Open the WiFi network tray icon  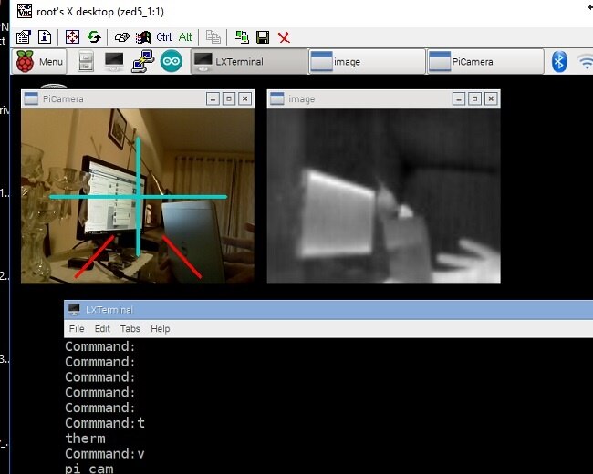586,61
